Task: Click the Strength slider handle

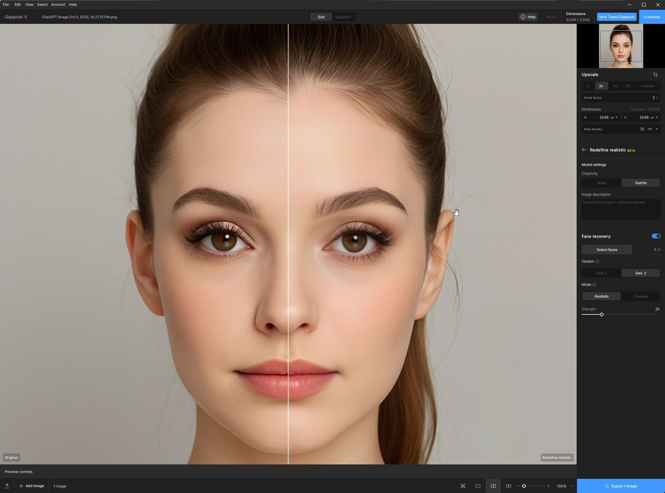Action: 601,314
